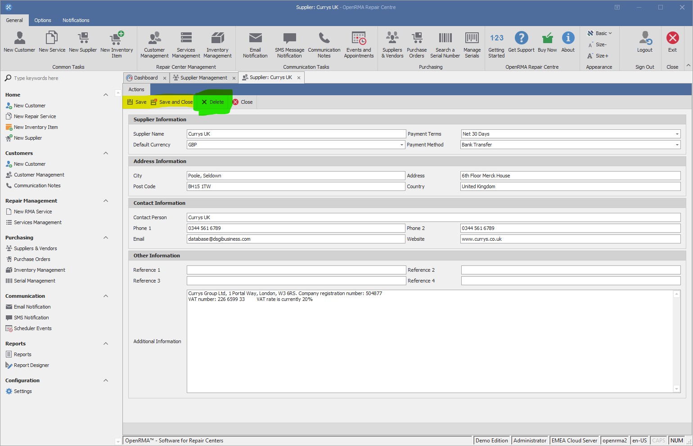
Task: Collapse the Configuration sidebar section
Action: 106,380
